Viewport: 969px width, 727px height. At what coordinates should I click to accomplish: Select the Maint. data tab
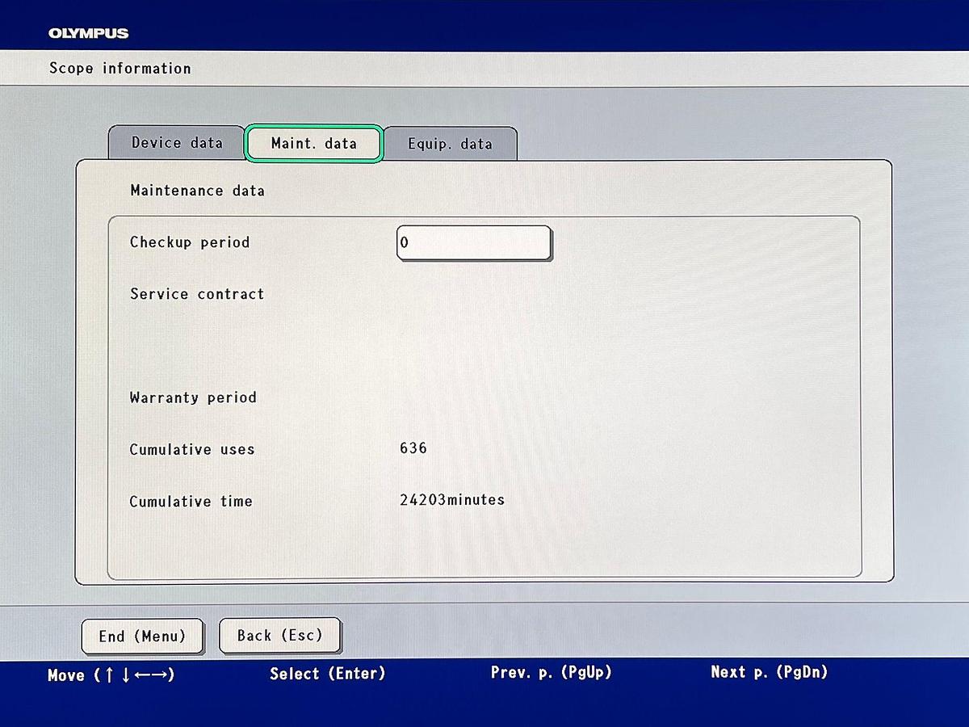(313, 144)
